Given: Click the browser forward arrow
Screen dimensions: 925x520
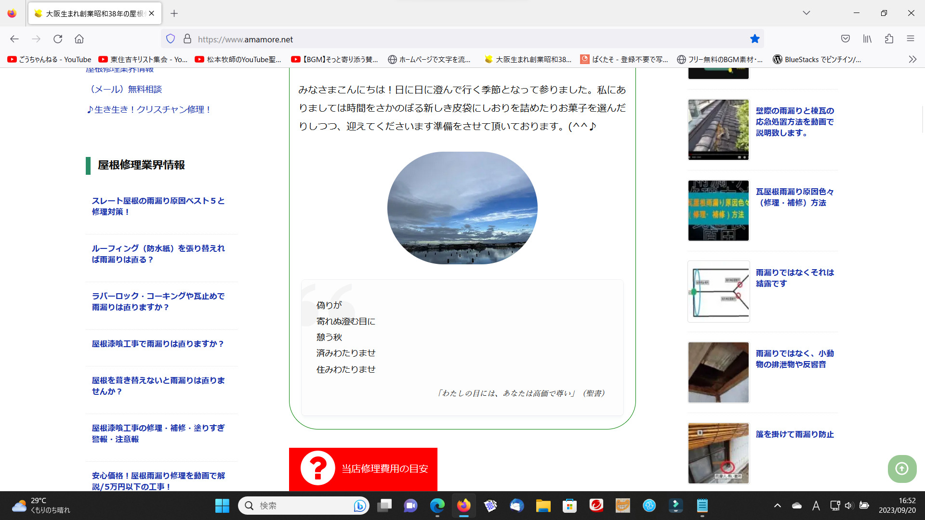Looking at the screenshot, I should click(x=36, y=39).
